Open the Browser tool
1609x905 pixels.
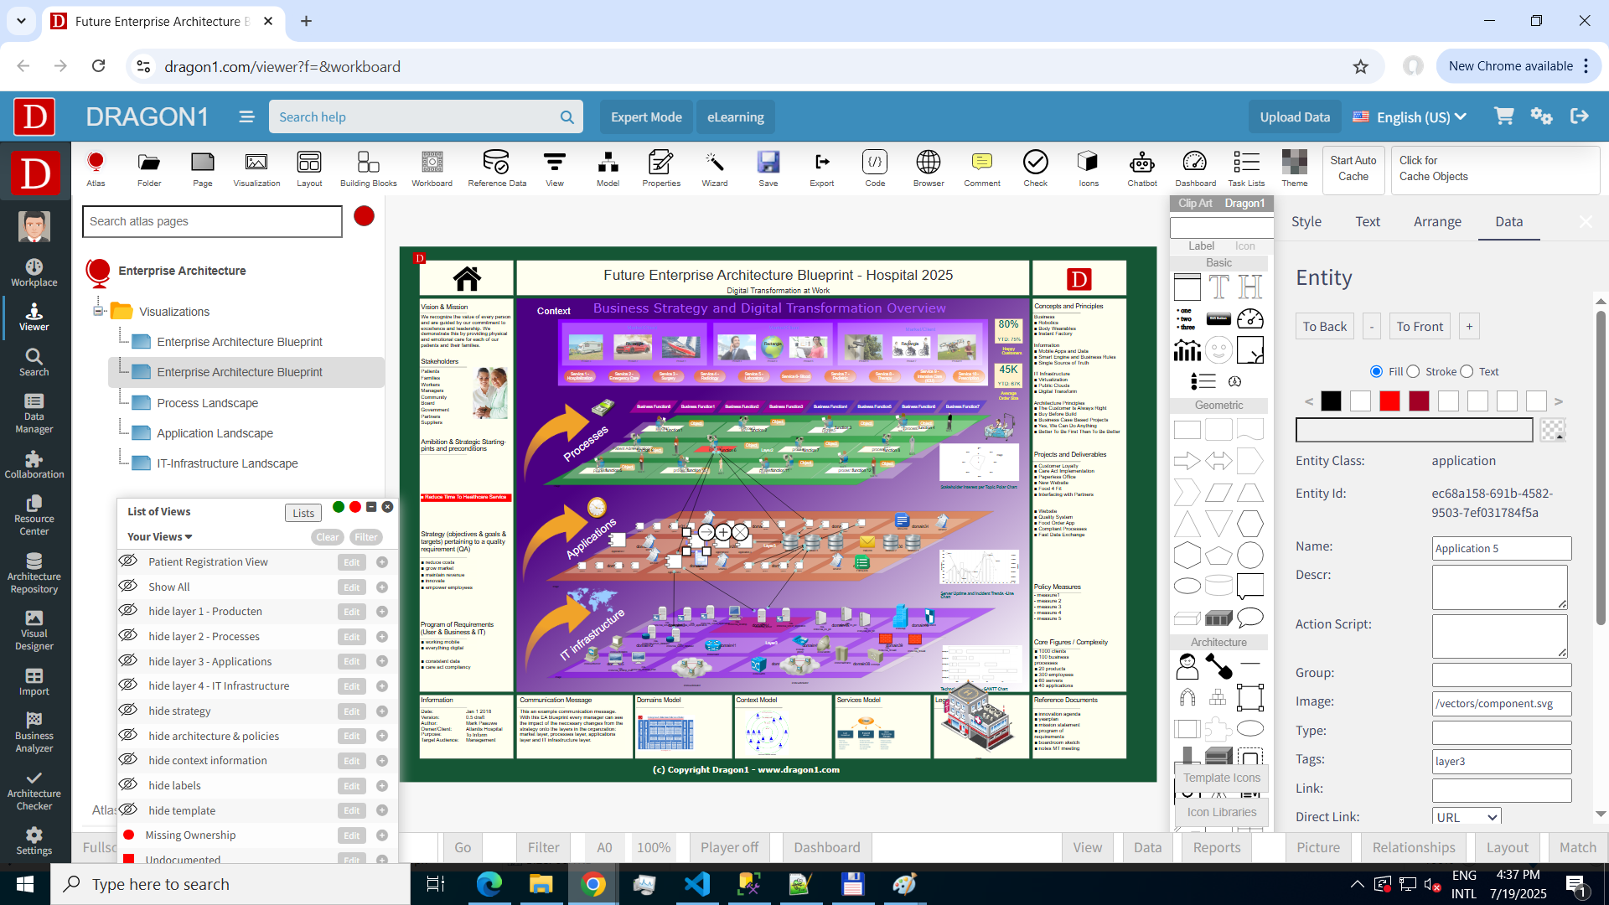929,168
